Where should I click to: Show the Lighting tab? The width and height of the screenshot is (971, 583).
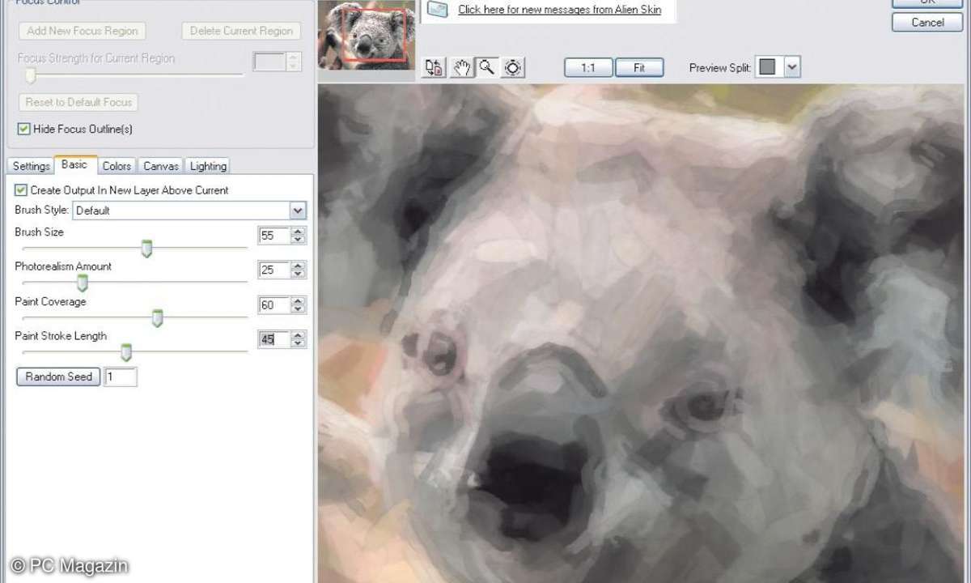click(208, 166)
